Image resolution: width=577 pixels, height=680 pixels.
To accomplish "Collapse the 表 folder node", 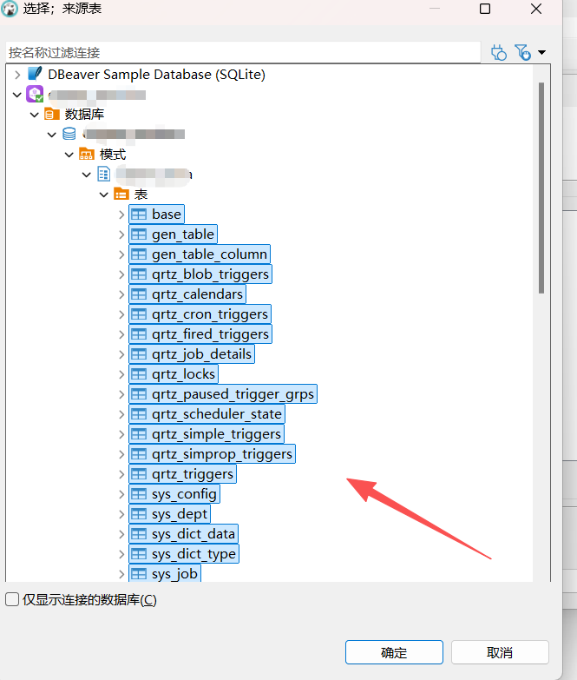I will tap(104, 195).
